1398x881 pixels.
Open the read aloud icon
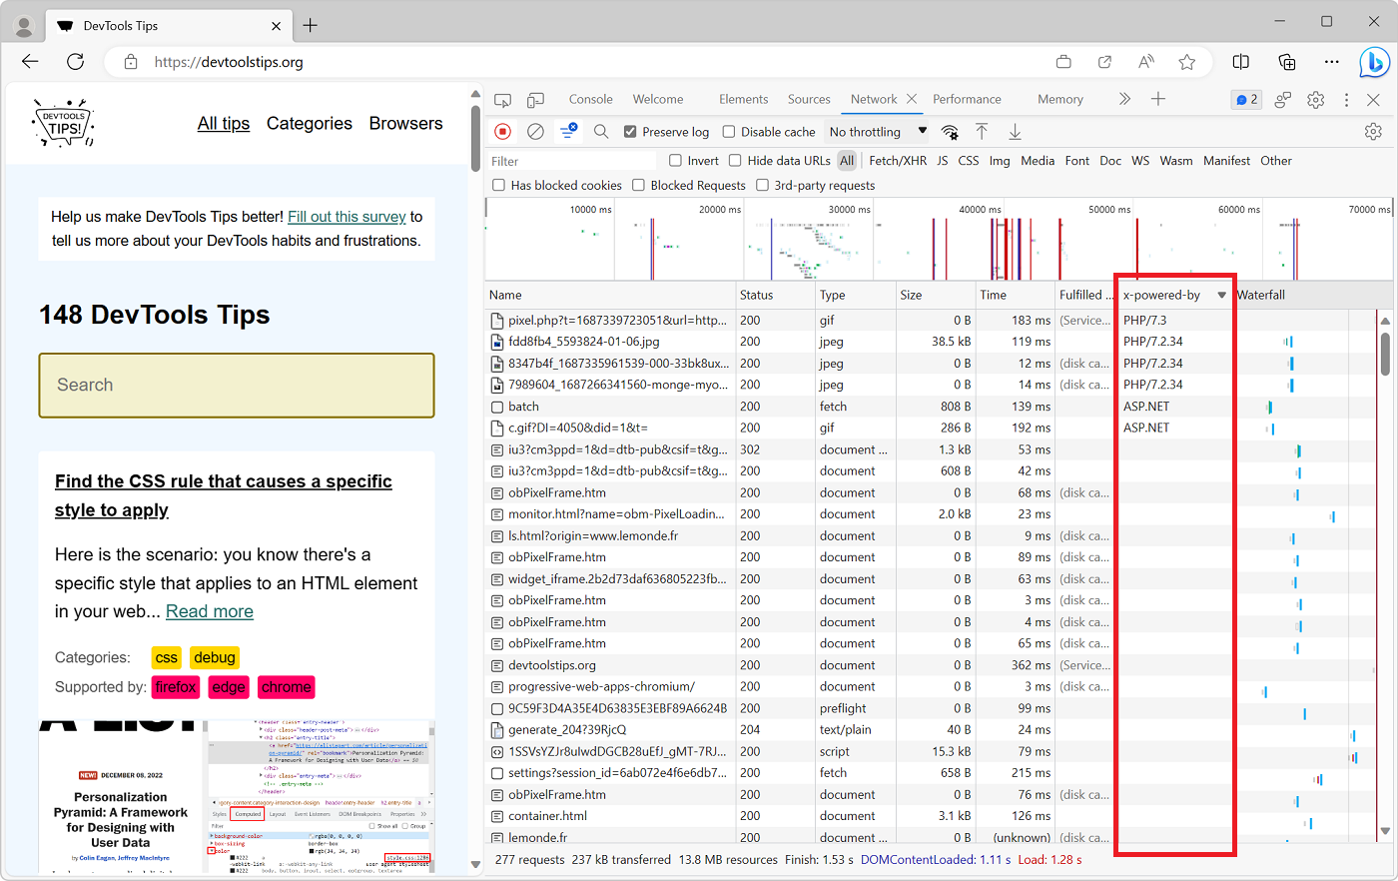(x=1145, y=62)
